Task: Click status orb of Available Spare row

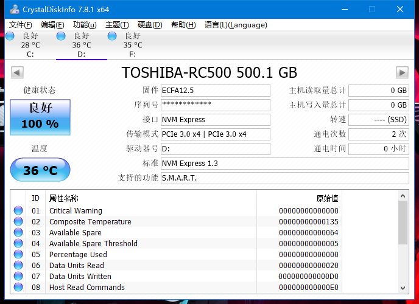Action: pyautogui.click(x=18, y=232)
